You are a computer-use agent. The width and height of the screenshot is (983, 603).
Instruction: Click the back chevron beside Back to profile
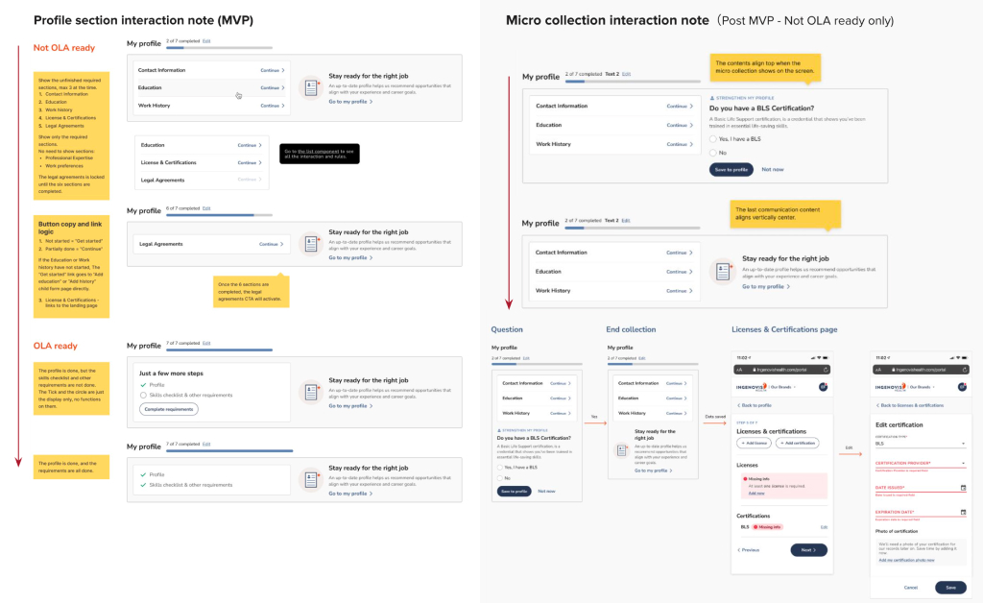point(738,405)
